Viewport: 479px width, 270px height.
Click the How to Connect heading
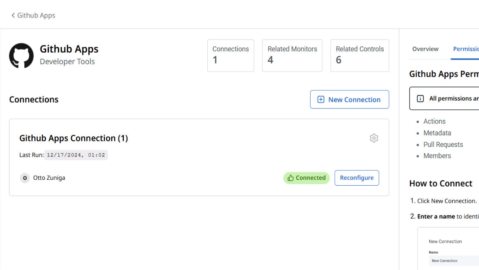click(x=441, y=183)
